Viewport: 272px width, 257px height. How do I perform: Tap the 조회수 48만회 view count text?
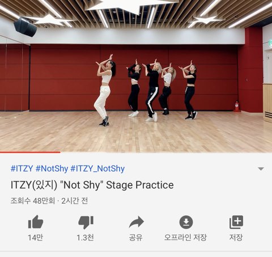[33, 201]
